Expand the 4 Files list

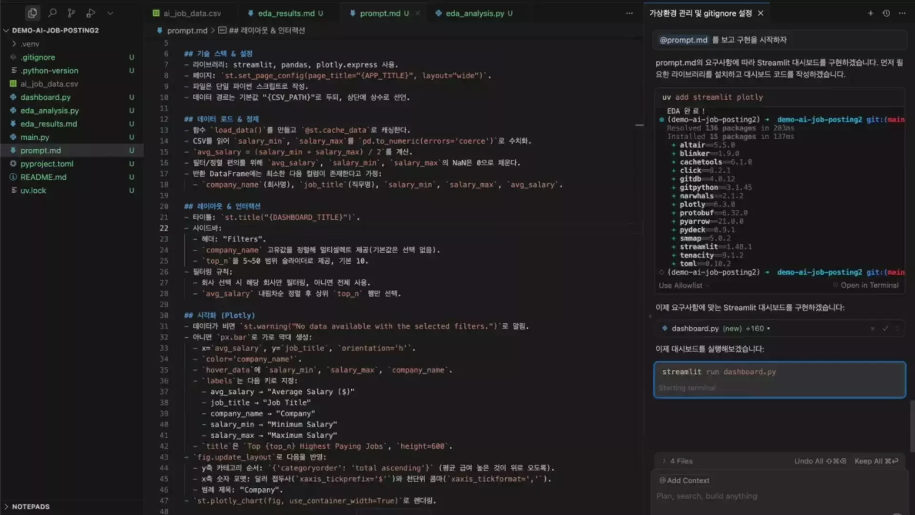pyautogui.click(x=678, y=461)
